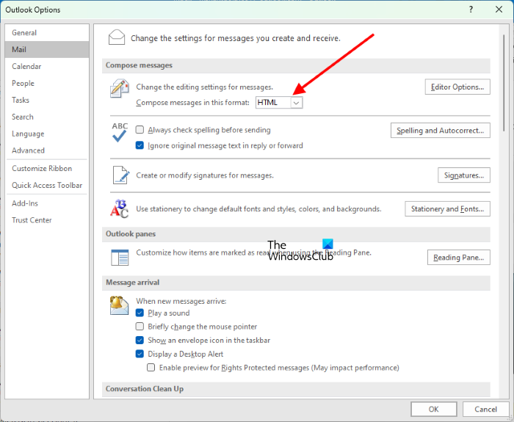This screenshot has width=514, height=422.
Task: Uncheck Ignore original message text in reply
Action: [x=140, y=145]
